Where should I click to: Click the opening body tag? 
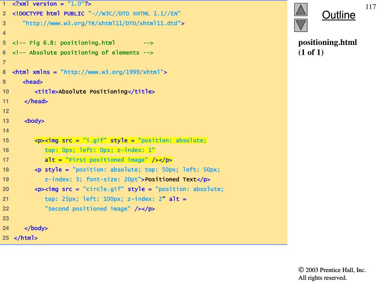34,121
